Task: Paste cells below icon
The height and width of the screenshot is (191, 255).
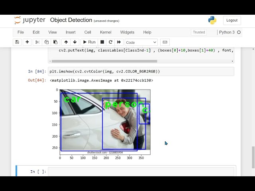Action: click(55, 42)
